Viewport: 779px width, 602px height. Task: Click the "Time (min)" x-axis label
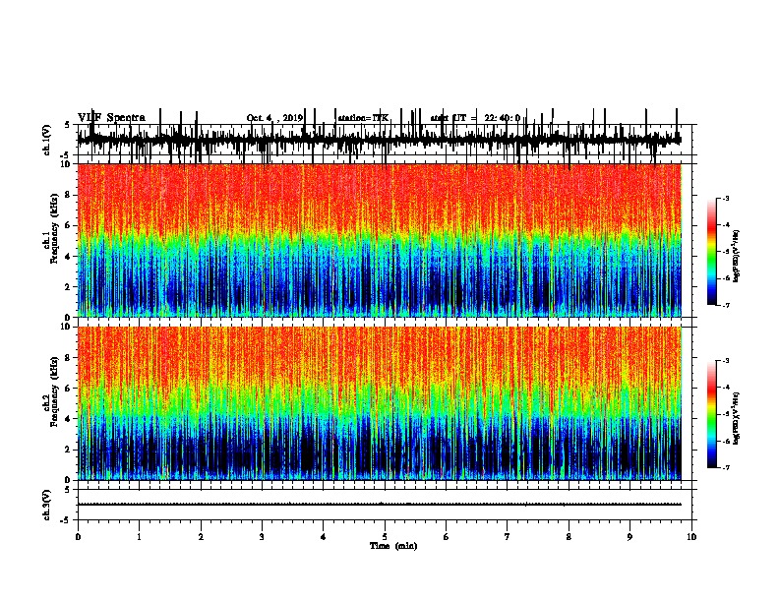click(393, 546)
